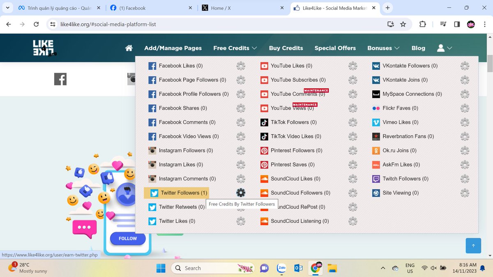Open a new browser tab
Viewport: 493px width, 277px height.
click(x=387, y=8)
